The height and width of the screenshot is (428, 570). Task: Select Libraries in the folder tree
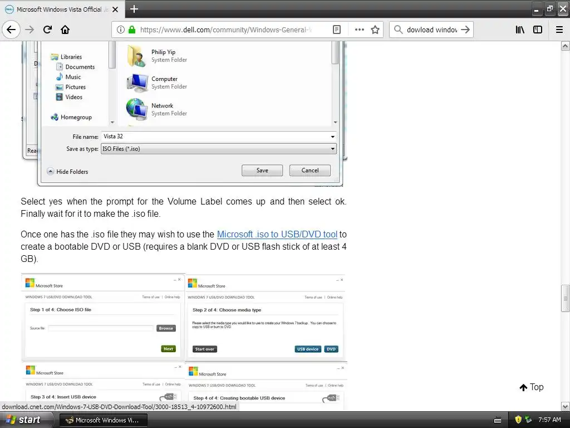pos(67,57)
